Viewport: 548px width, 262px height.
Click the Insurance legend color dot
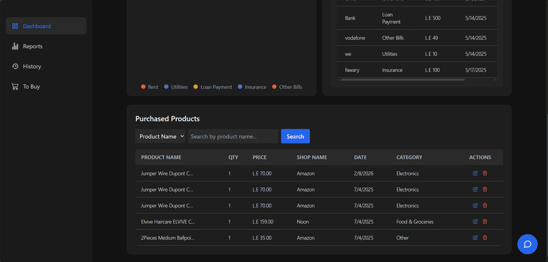tap(240, 87)
